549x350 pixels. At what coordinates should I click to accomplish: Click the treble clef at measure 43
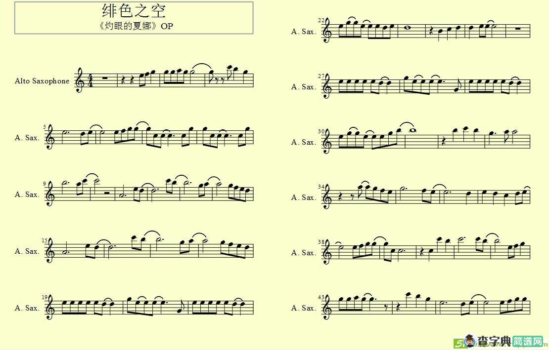[326, 307]
